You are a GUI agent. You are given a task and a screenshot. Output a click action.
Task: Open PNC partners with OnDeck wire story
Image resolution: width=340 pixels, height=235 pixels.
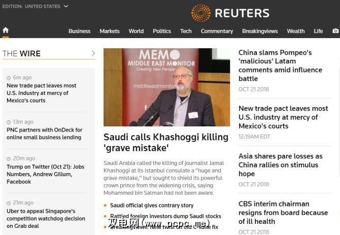point(44,133)
